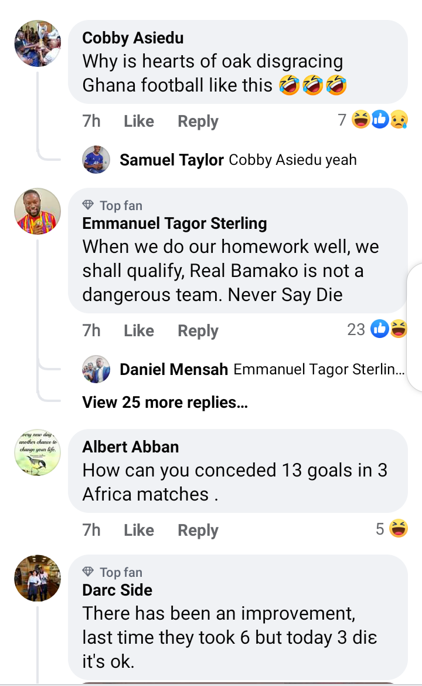This screenshot has height=686, width=422.
Task: Like Albert Abban's comment
Action: pyautogui.click(x=139, y=530)
